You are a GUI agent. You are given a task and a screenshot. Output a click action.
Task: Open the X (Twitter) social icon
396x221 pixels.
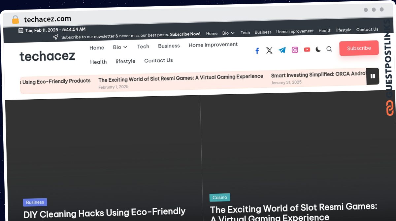[x=269, y=50]
